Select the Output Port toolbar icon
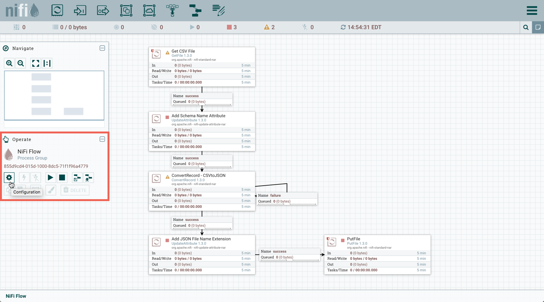544x302 pixels. [x=103, y=10]
